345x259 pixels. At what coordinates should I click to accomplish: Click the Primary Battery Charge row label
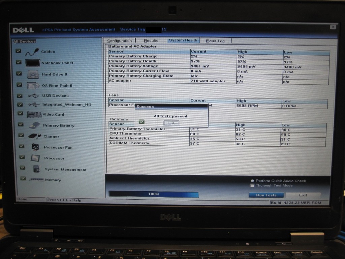[133, 56]
